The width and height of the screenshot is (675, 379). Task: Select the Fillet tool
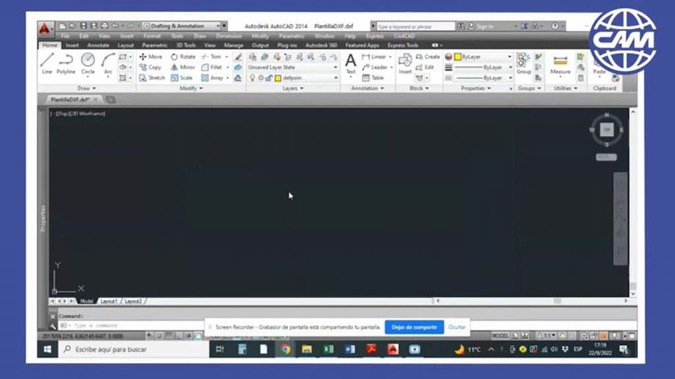pyautogui.click(x=212, y=68)
